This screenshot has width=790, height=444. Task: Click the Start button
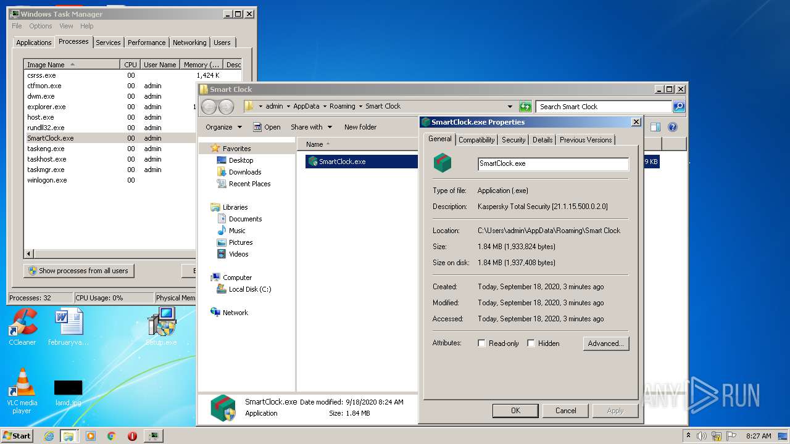point(17,436)
